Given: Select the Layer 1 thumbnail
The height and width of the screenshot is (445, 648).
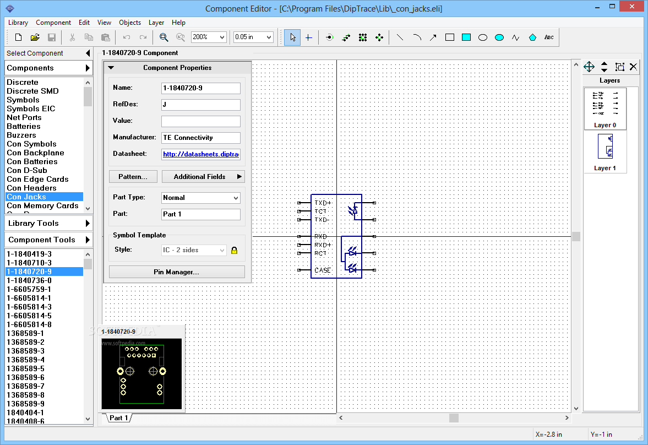Looking at the screenshot, I should (x=605, y=152).
